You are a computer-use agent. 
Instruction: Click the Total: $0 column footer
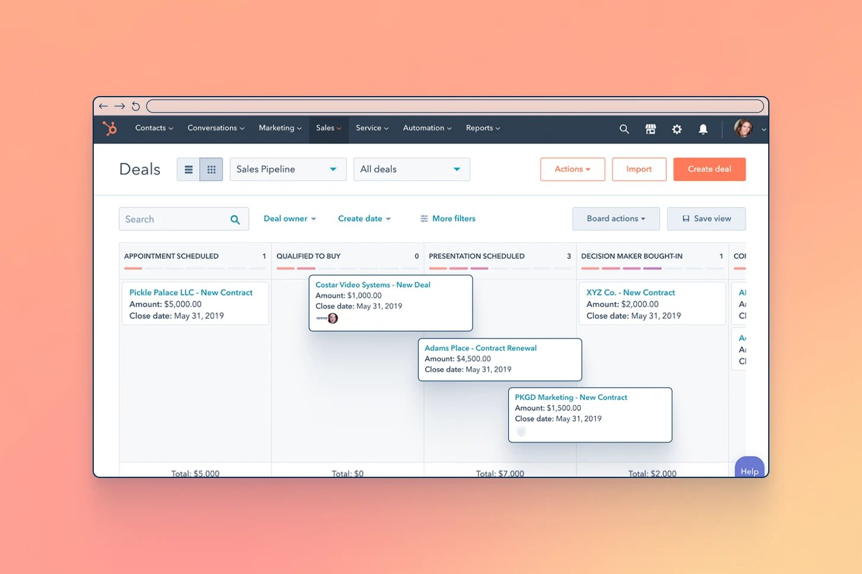[x=347, y=473]
